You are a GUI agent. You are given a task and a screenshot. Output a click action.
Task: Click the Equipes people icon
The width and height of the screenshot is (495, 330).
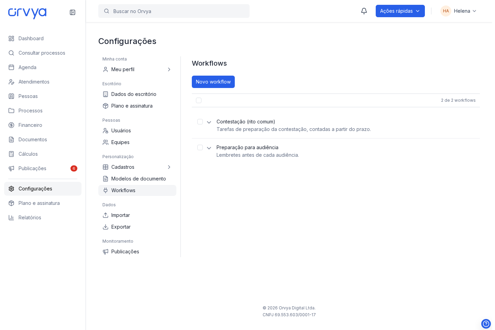(106, 142)
